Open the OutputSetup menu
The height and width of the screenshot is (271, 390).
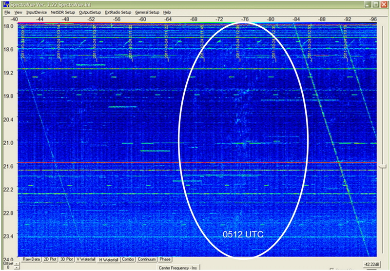(90, 13)
